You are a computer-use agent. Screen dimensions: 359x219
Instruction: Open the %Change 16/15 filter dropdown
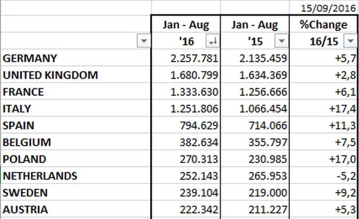[x=350, y=41]
